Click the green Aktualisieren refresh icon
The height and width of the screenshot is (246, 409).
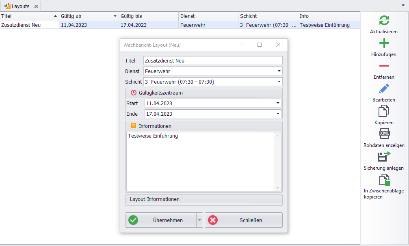coord(384,21)
